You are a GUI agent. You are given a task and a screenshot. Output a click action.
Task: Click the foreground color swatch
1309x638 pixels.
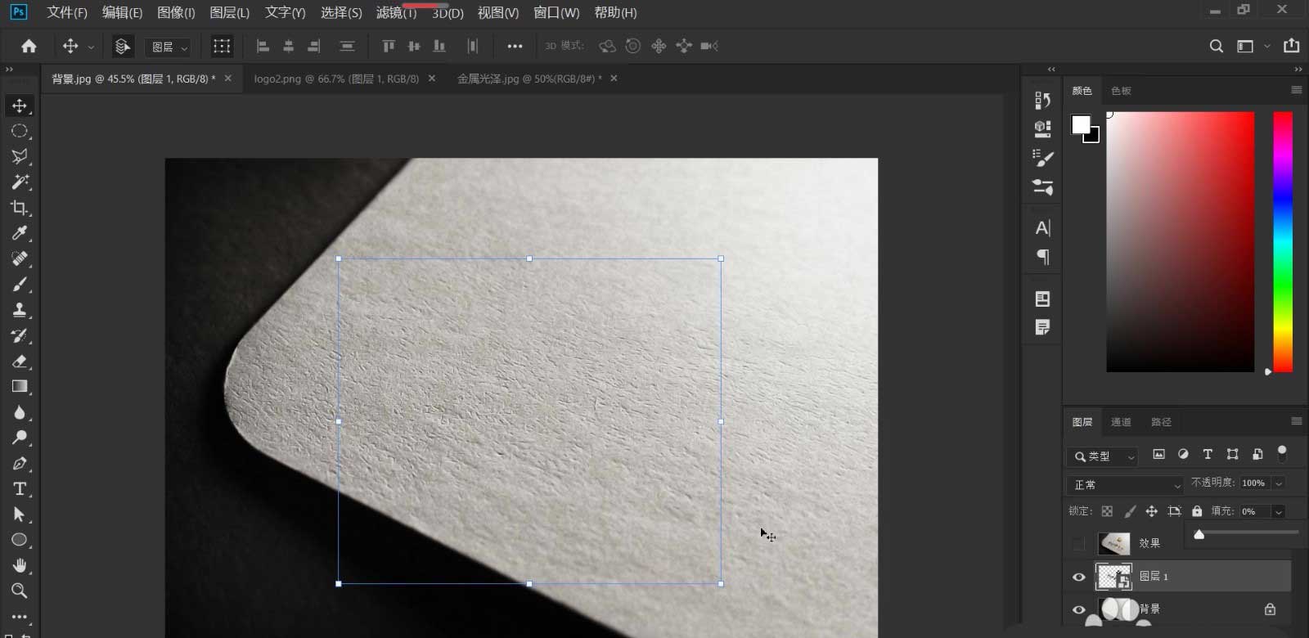(1081, 124)
